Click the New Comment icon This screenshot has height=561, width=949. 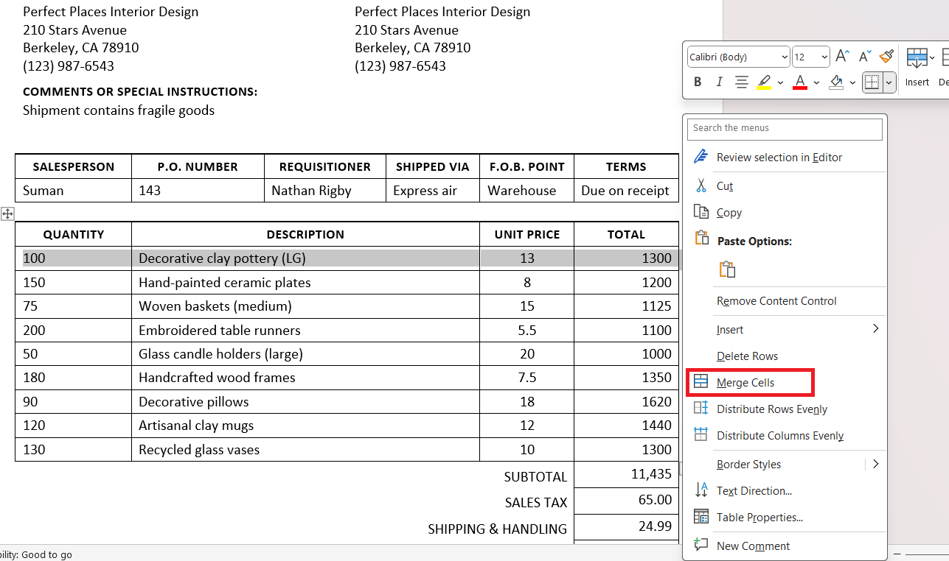[x=701, y=546]
